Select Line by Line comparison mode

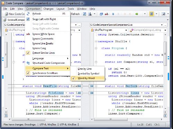click(88, 69)
